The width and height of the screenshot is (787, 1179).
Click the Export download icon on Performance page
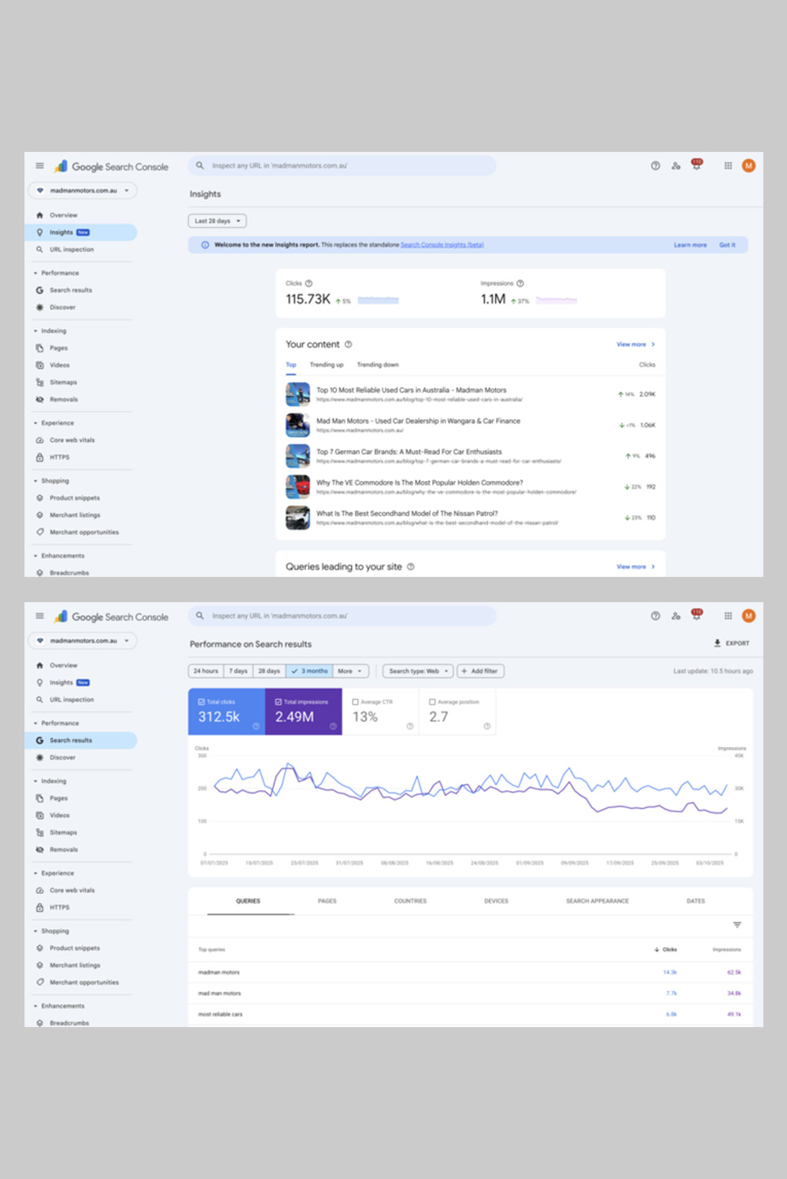[x=717, y=643]
